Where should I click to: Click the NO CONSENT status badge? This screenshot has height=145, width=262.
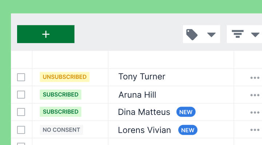(61, 130)
